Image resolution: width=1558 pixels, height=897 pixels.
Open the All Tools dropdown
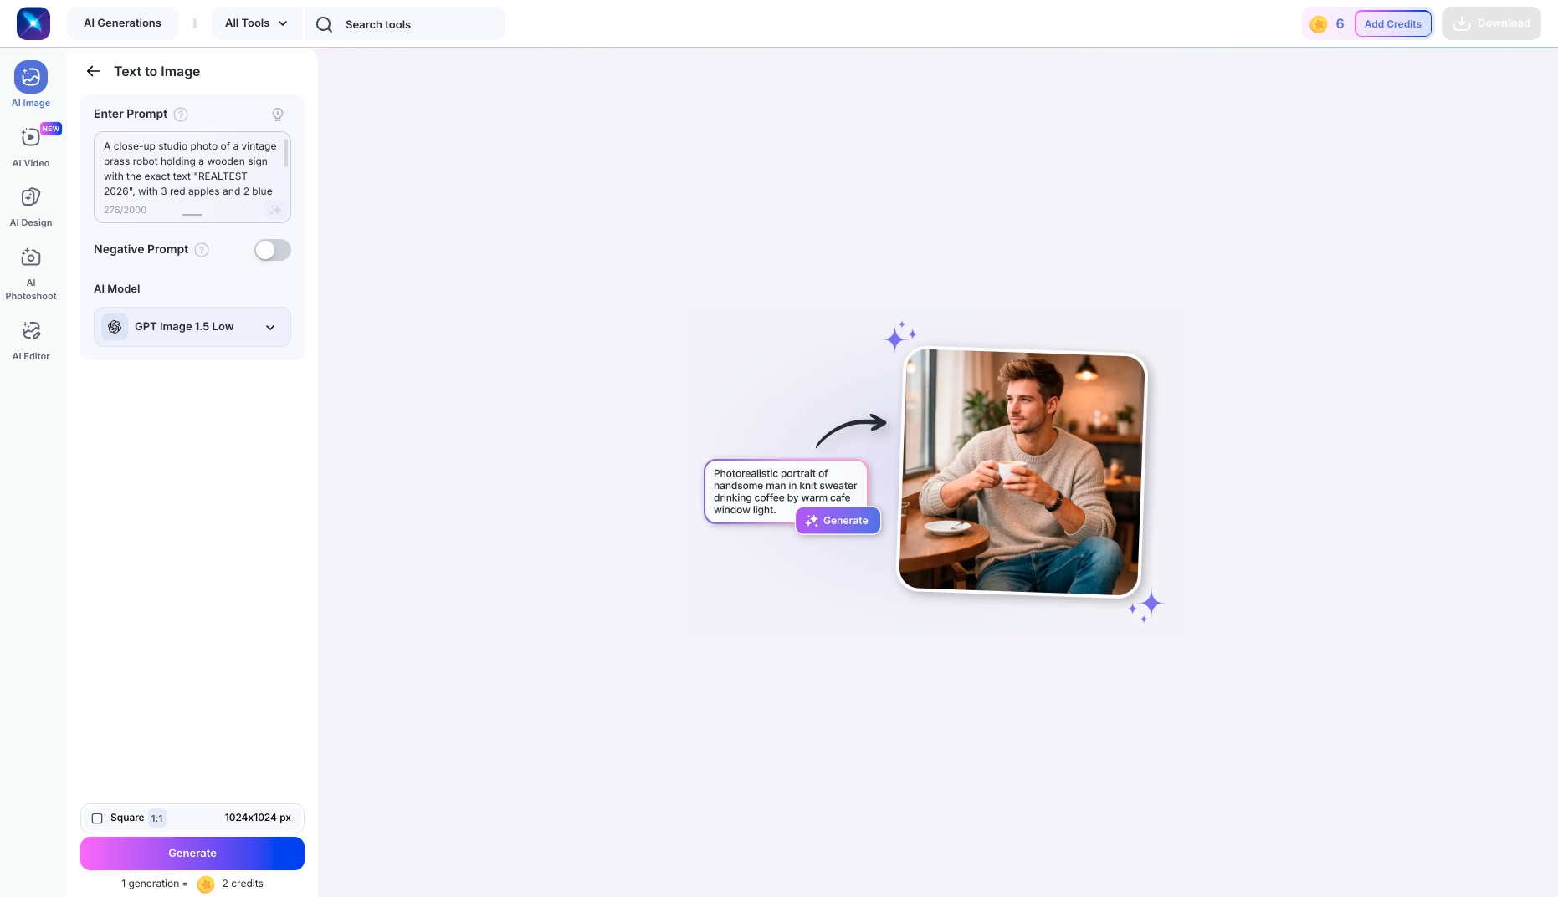tap(256, 23)
